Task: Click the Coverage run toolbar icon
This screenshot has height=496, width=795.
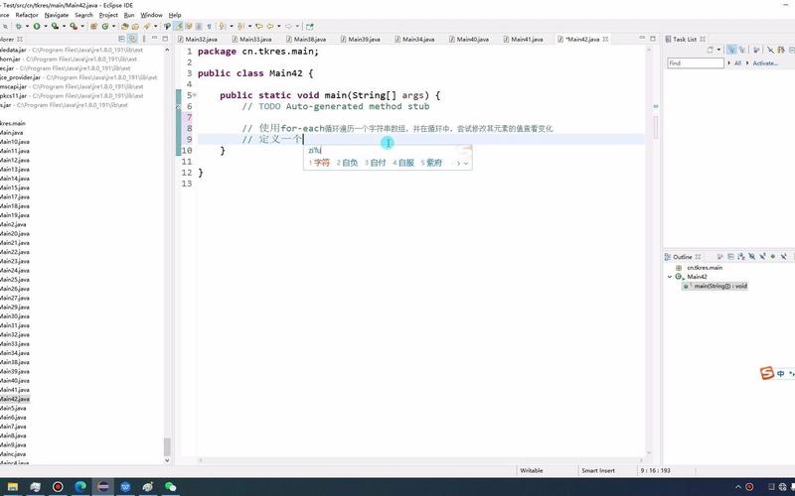Action: (55, 27)
